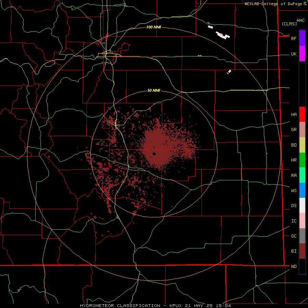
Task: Click the BI dark red legend swatch
Action: (x=302, y=251)
